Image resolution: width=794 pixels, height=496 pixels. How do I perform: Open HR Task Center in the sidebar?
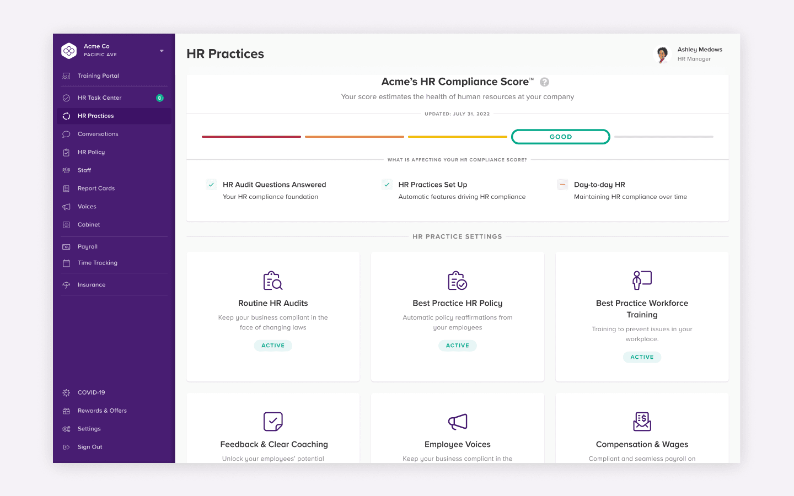[99, 98]
